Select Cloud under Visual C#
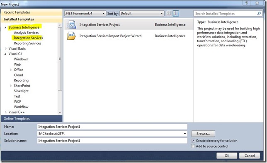The height and width of the screenshot is (163, 267). pyautogui.click(x=18, y=75)
